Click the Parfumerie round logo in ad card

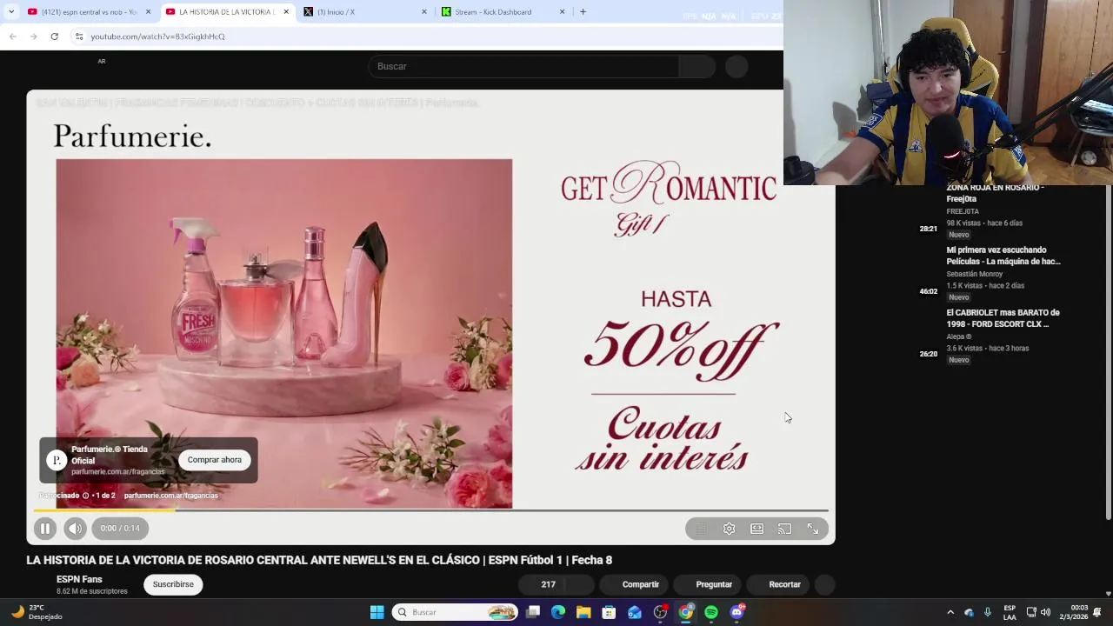(x=57, y=460)
